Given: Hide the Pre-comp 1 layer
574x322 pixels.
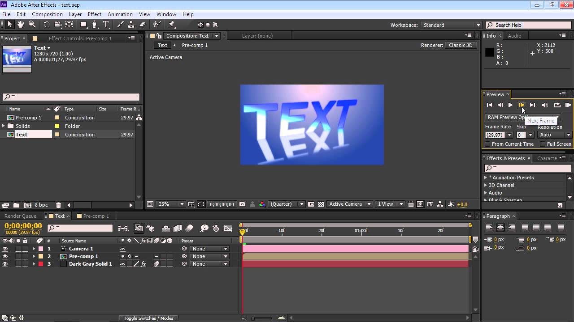Looking at the screenshot, I should tap(5, 256).
